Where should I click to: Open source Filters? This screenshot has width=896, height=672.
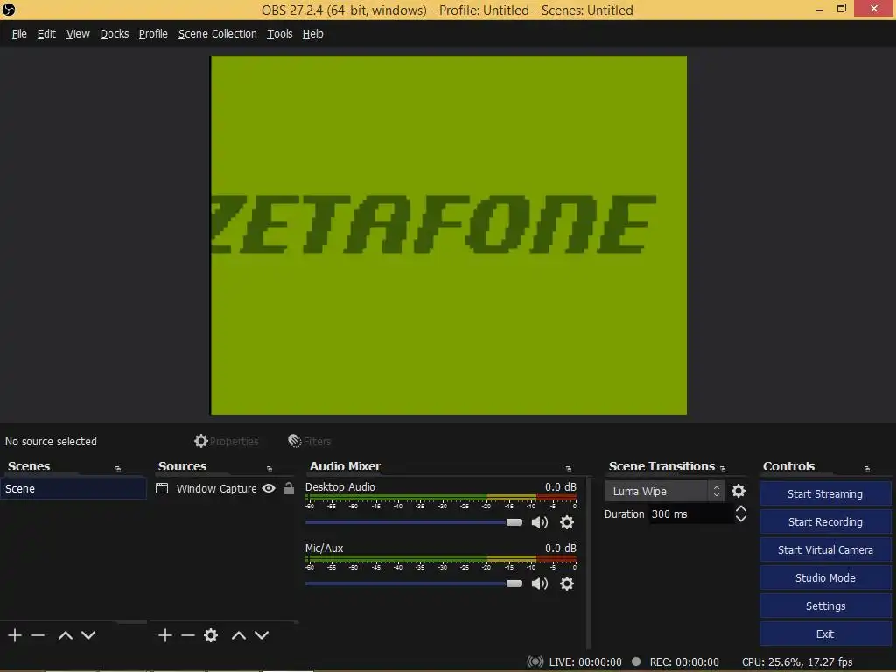pyautogui.click(x=309, y=441)
